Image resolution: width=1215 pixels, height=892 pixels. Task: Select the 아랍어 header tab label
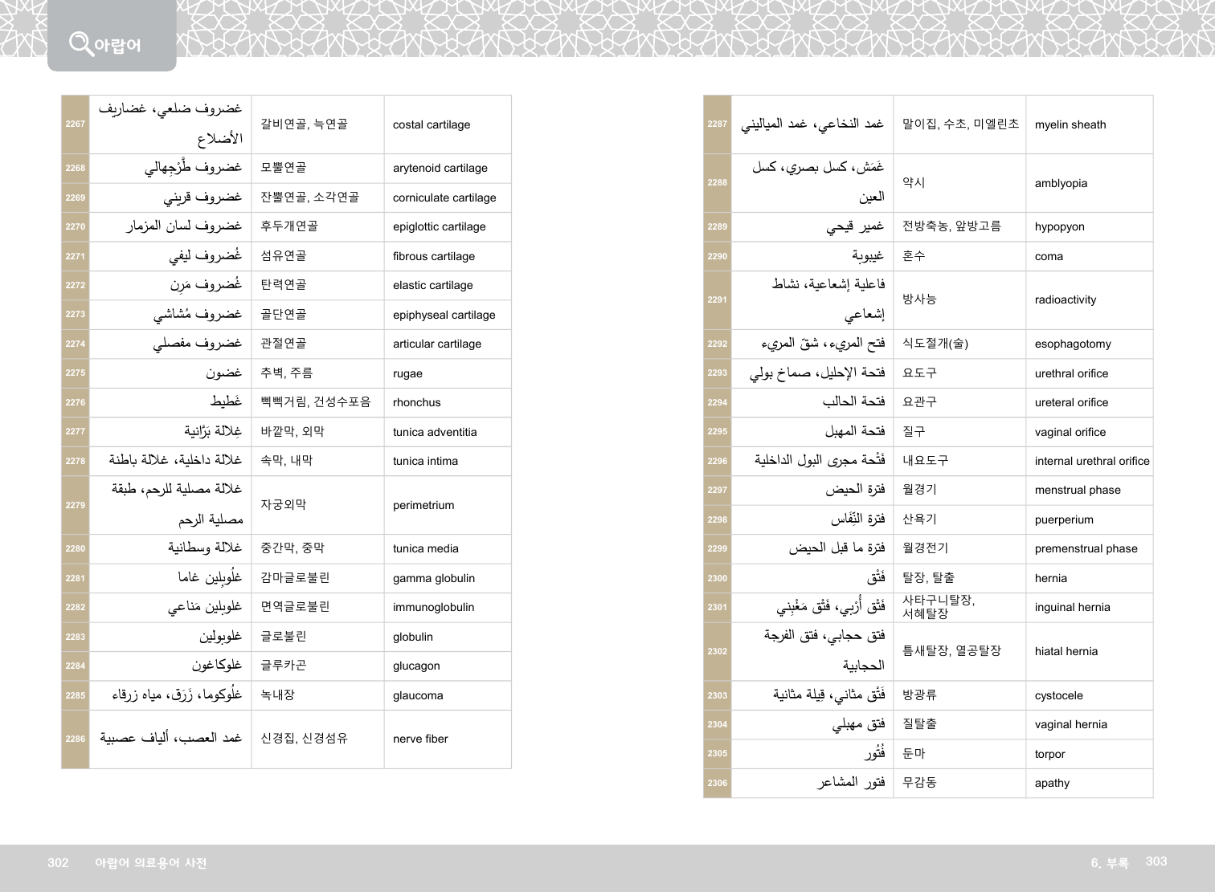pos(117,46)
